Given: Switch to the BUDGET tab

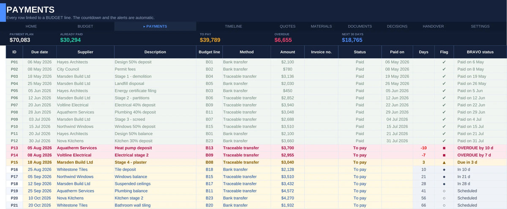Looking at the screenshot, I should [85, 26].
